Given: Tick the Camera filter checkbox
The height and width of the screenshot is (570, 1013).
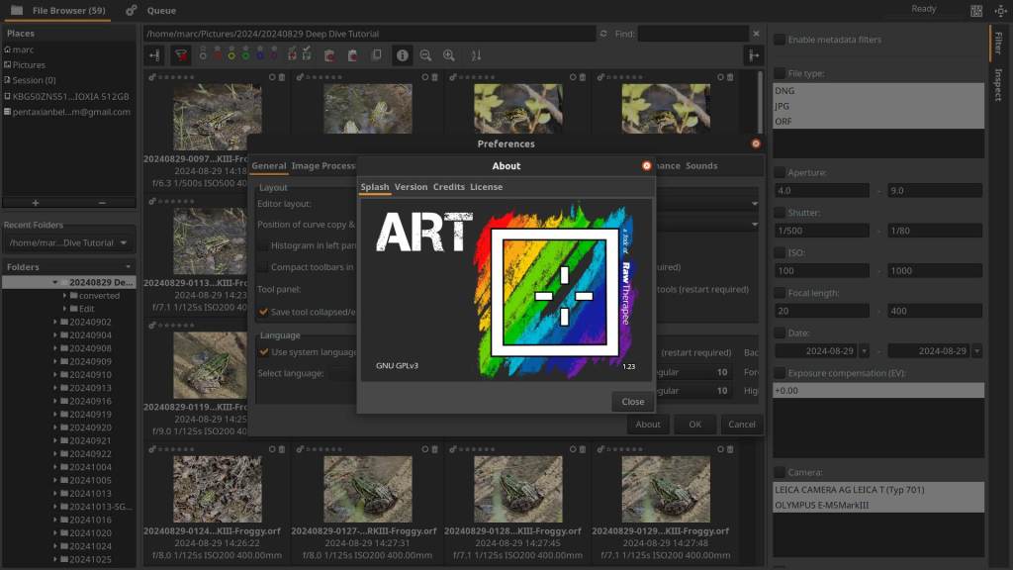Looking at the screenshot, I should (x=780, y=472).
